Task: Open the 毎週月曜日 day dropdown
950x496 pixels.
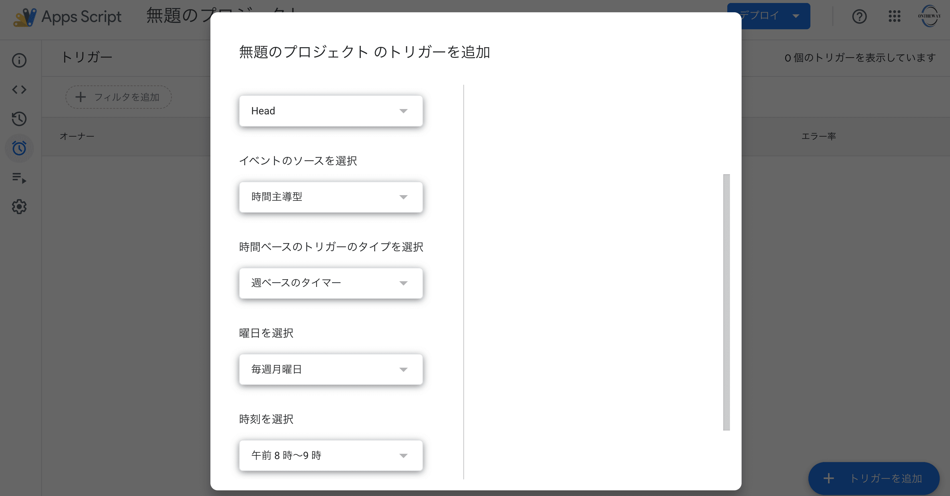Action: click(x=331, y=370)
